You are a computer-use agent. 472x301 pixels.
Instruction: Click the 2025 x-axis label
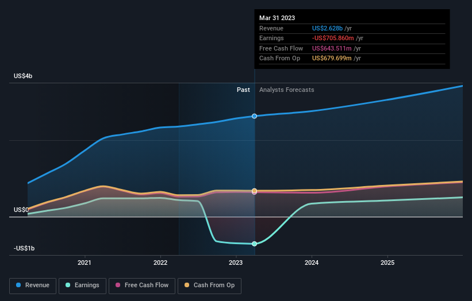click(x=387, y=263)
